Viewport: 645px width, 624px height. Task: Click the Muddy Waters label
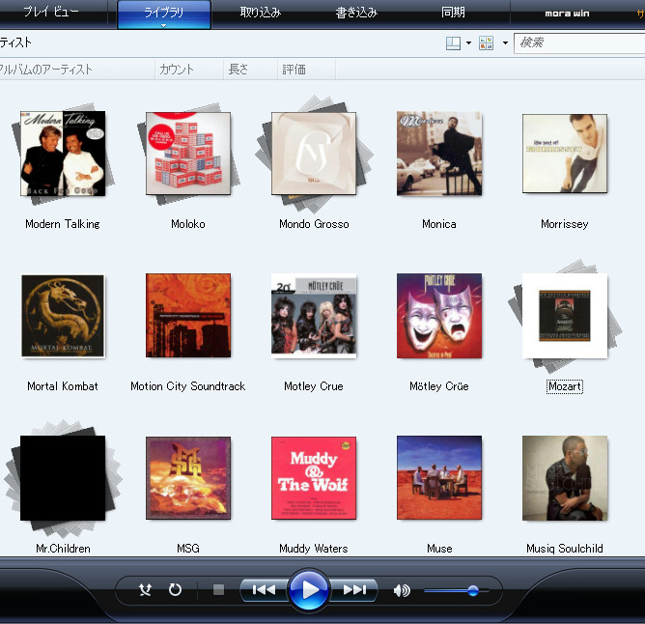click(x=314, y=549)
